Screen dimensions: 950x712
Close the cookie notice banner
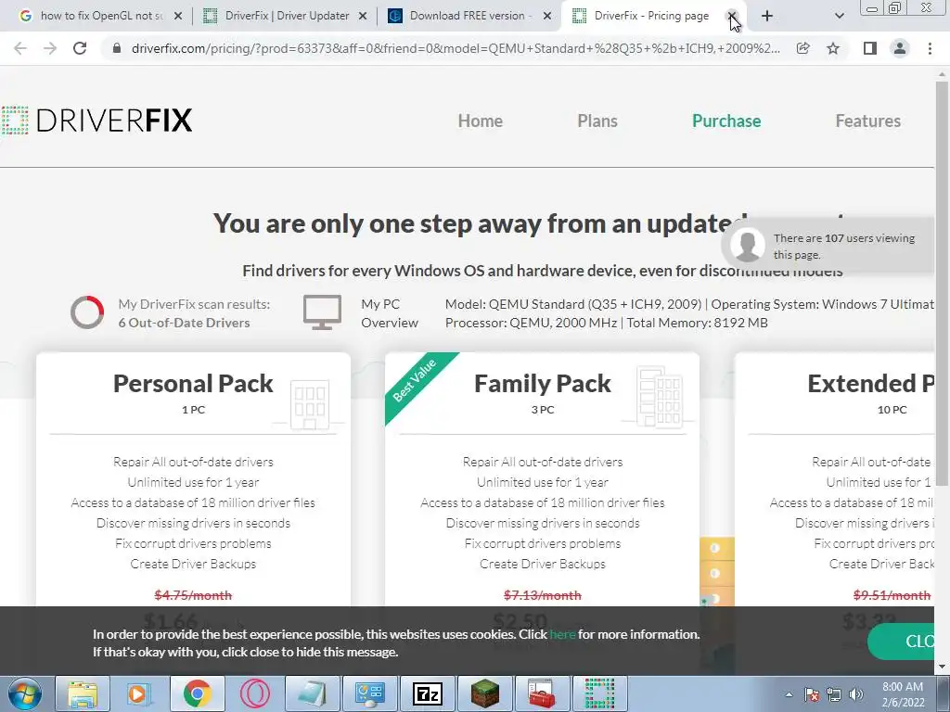pos(902,642)
